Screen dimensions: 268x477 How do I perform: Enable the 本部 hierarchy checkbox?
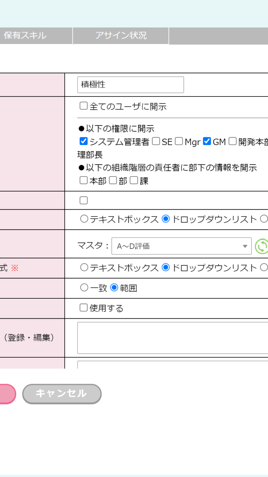84,180
